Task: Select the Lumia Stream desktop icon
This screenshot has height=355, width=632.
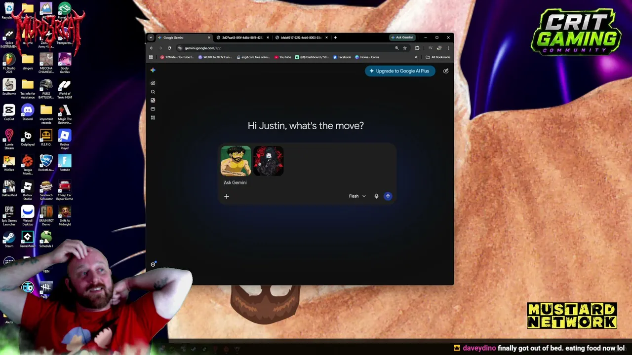Action: (9, 140)
